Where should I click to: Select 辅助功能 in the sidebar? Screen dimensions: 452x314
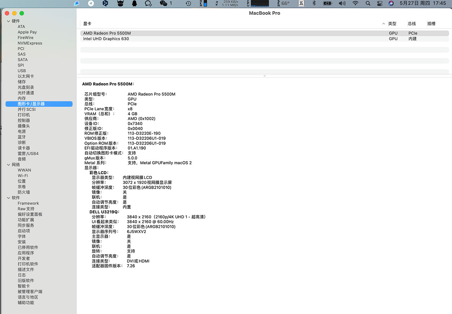coord(26,302)
